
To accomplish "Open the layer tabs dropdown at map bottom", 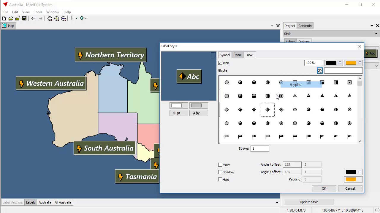I will (x=277, y=202).
